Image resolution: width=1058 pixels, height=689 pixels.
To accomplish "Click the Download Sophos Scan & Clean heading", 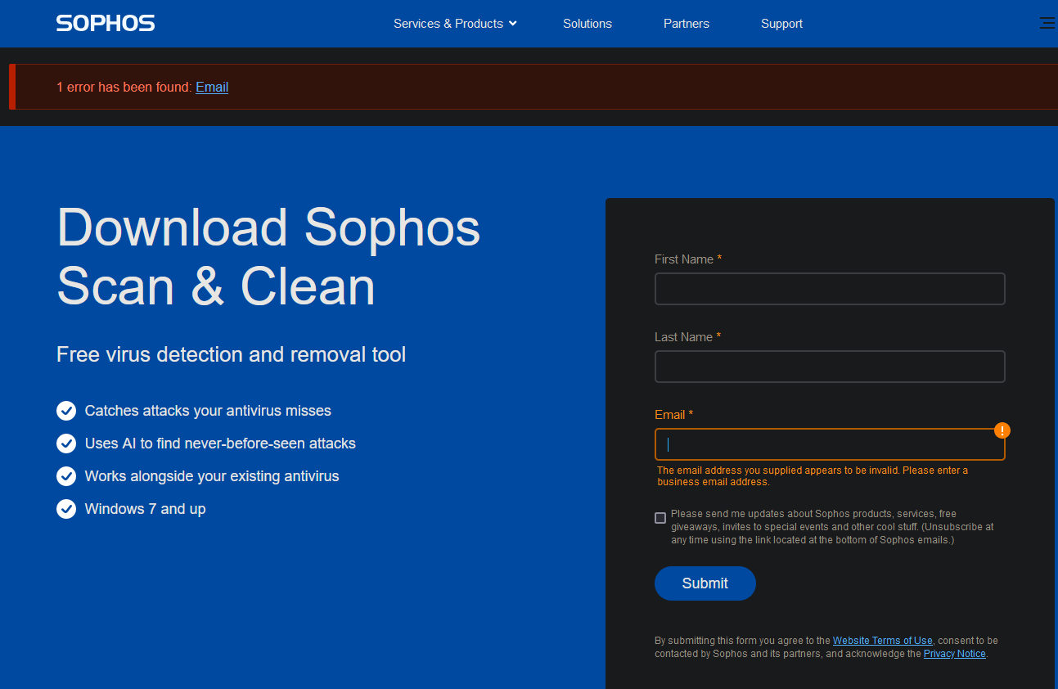I will tap(268, 256).
